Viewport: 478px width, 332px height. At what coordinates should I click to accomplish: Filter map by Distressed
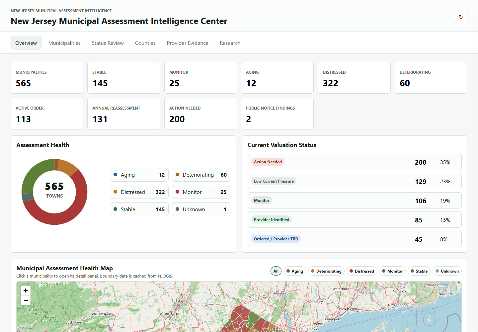tap(362, 271)
